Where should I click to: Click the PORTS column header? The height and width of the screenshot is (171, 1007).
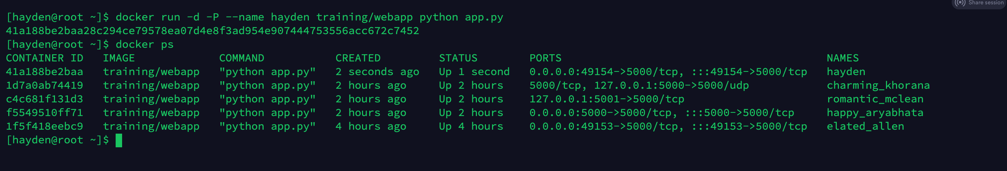[x=545, y=58]
